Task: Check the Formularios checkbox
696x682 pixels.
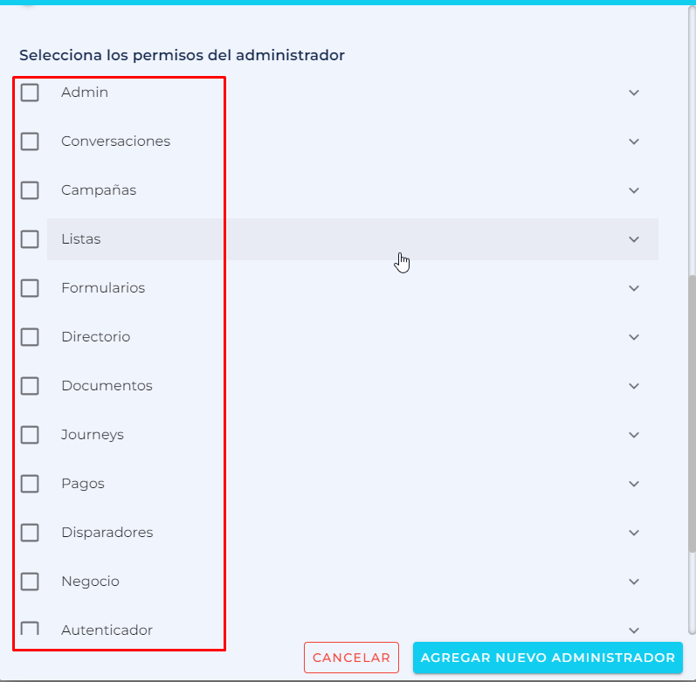Action: (30, 288)
